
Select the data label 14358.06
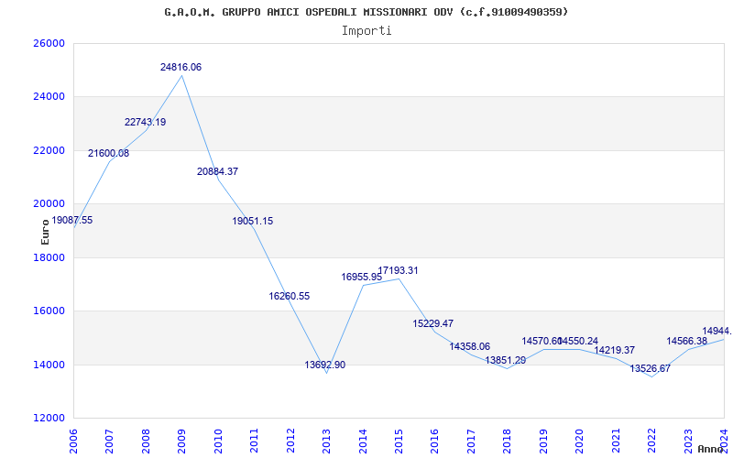[x=470, y=347]
